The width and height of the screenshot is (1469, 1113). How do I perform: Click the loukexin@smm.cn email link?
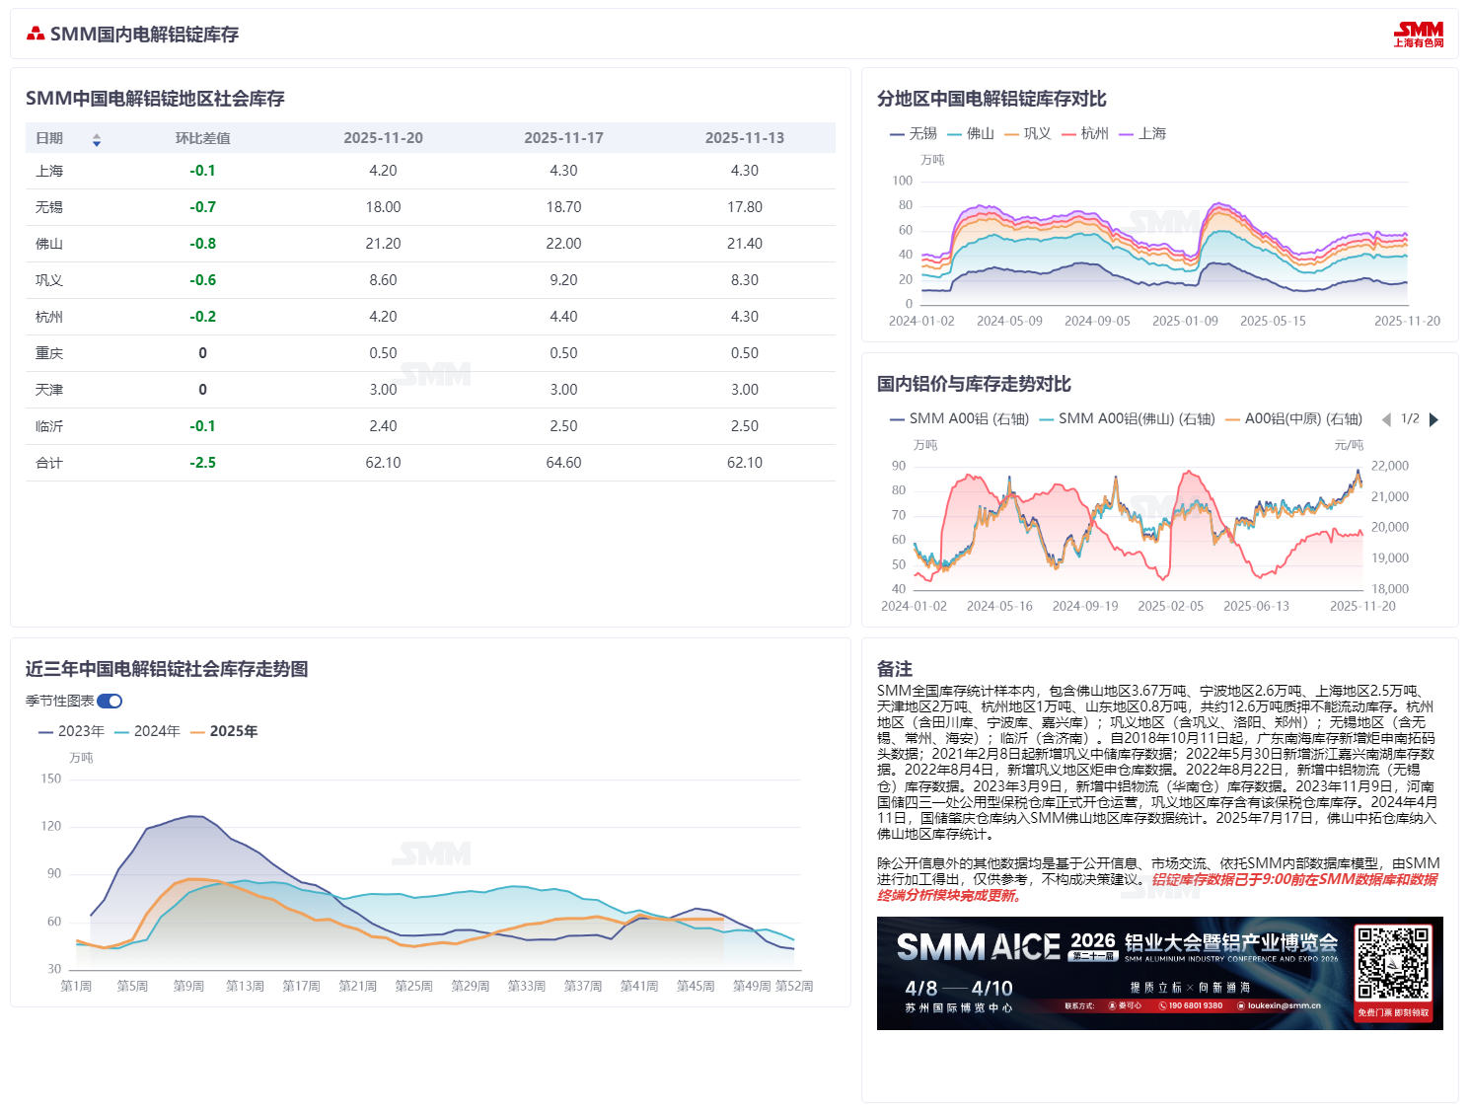pyautogui.click(x=1284, y=1004)
